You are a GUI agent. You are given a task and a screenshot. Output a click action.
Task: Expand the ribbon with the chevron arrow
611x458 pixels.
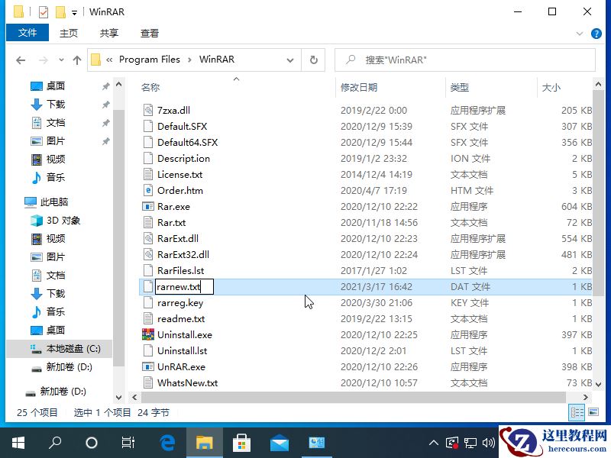pos(580,33)
